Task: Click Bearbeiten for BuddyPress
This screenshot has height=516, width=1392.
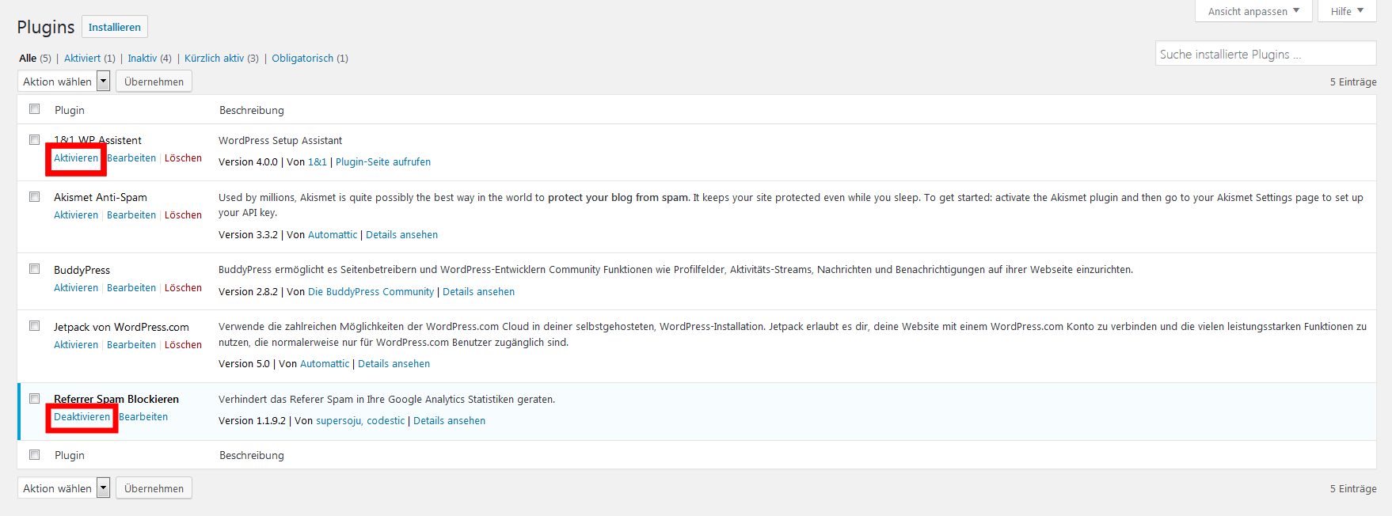Action: point(131,288)
